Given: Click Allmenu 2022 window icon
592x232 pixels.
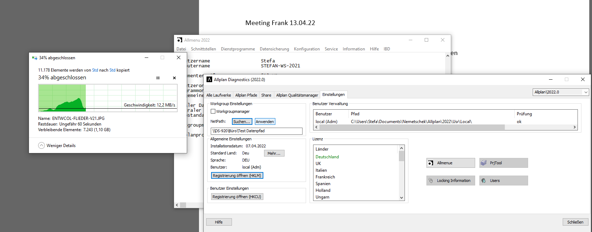Looking at the screenshot, I should click(x=180, y=40).
